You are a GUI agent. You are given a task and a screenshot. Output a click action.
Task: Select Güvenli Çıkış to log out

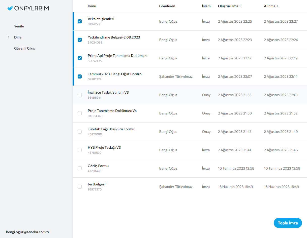[x=24, y=48]
